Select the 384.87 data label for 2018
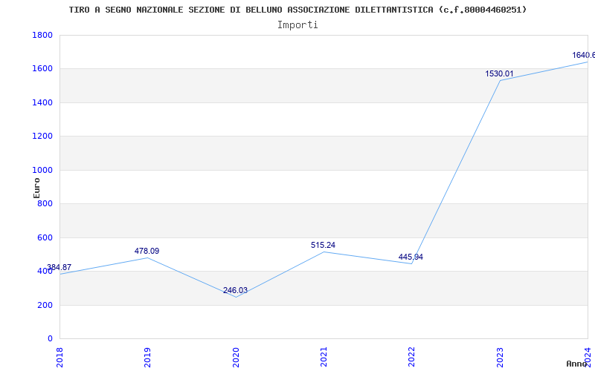 pos(59,267)
